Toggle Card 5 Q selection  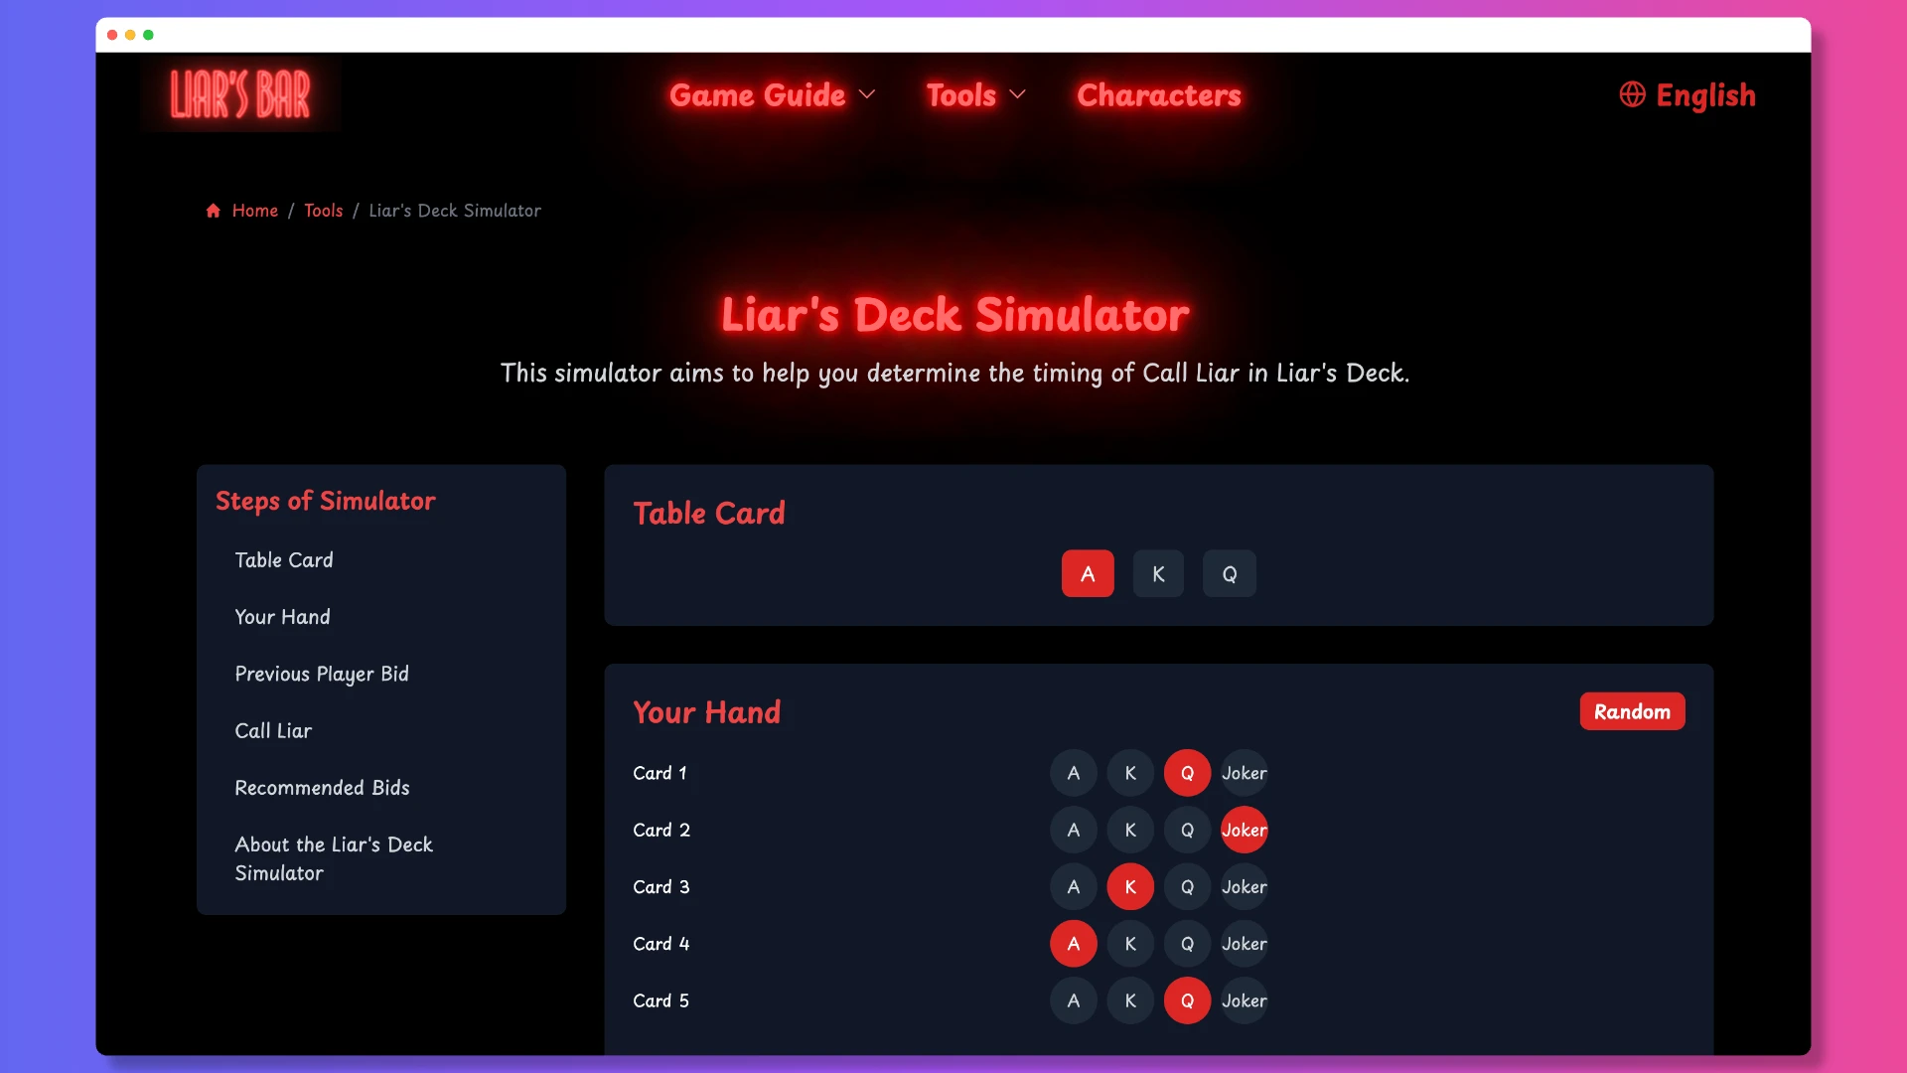[x=1185, y=999]
